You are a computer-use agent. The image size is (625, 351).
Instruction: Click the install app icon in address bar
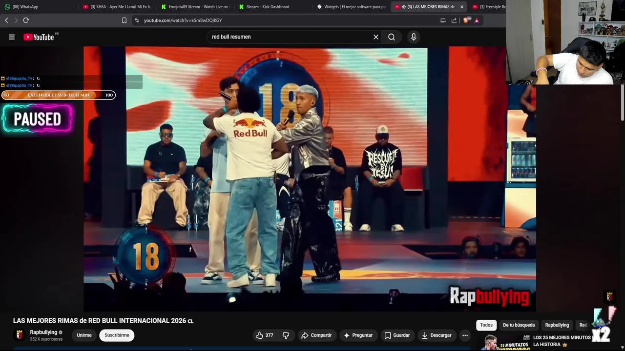[443, 20]
